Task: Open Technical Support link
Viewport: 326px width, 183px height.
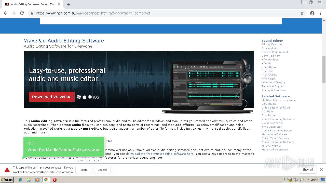Action: (273, 86)
